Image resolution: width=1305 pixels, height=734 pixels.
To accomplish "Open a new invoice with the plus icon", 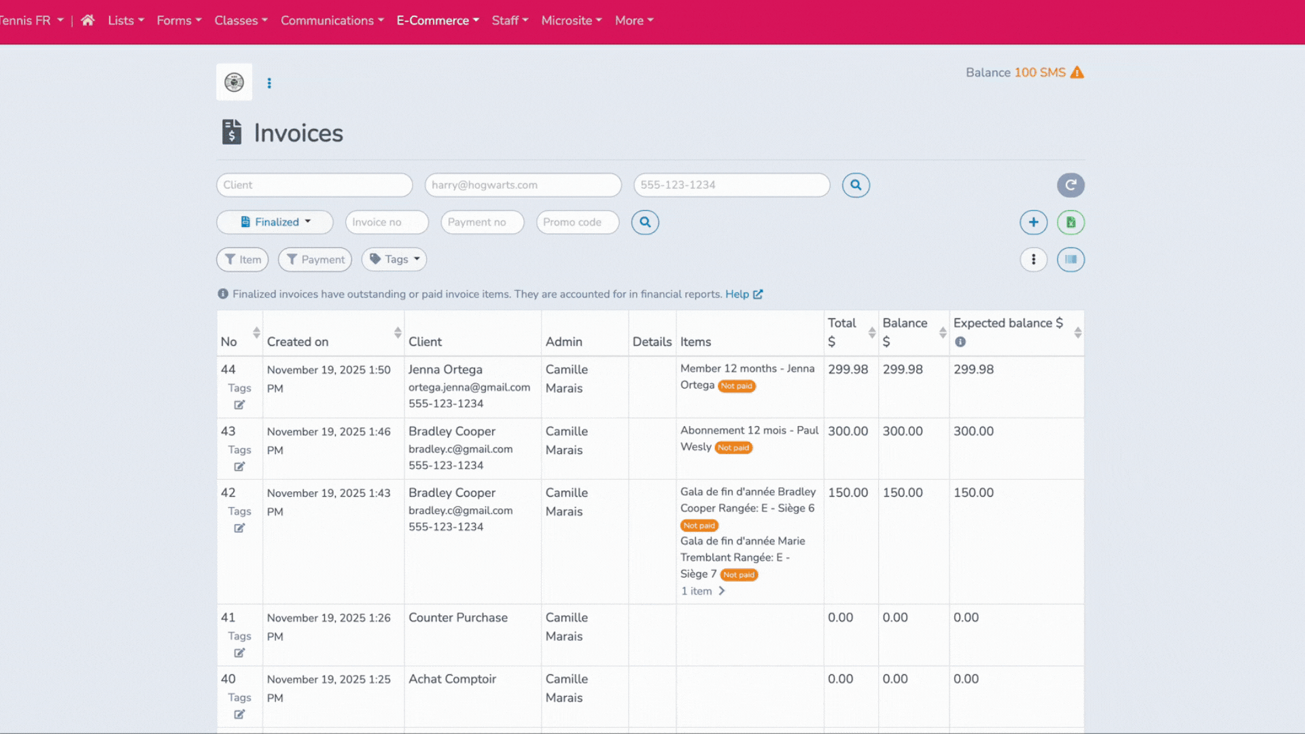I will coord(1033,222).
